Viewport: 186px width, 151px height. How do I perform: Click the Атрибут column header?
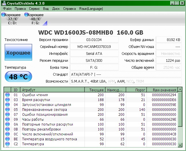pos(52,90)
